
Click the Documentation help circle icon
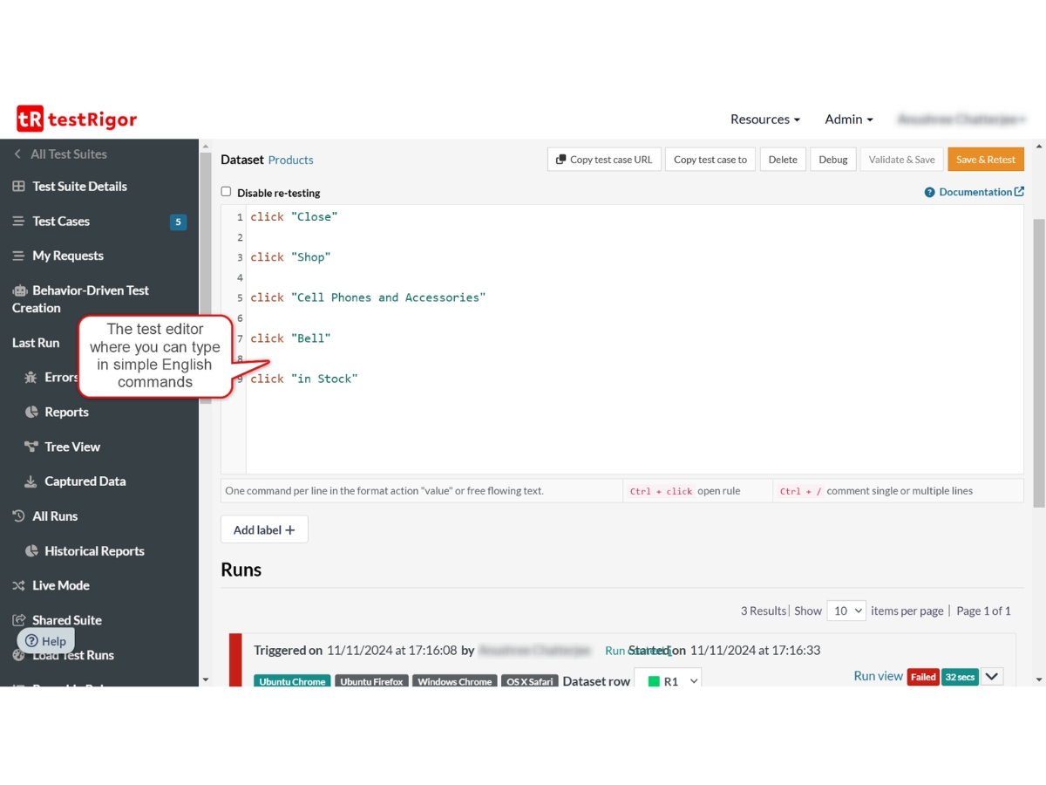pyautogui.click(x=930, y=193)
